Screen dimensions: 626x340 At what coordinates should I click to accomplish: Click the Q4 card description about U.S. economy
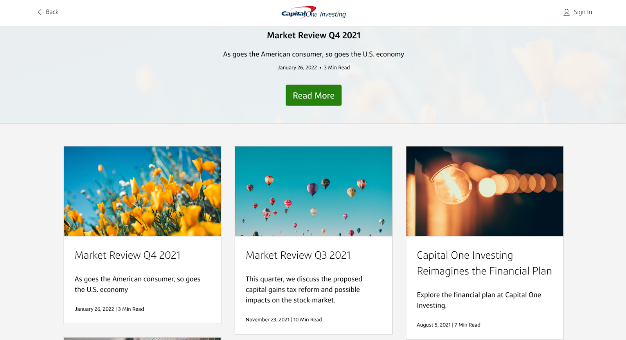point(137,284)
